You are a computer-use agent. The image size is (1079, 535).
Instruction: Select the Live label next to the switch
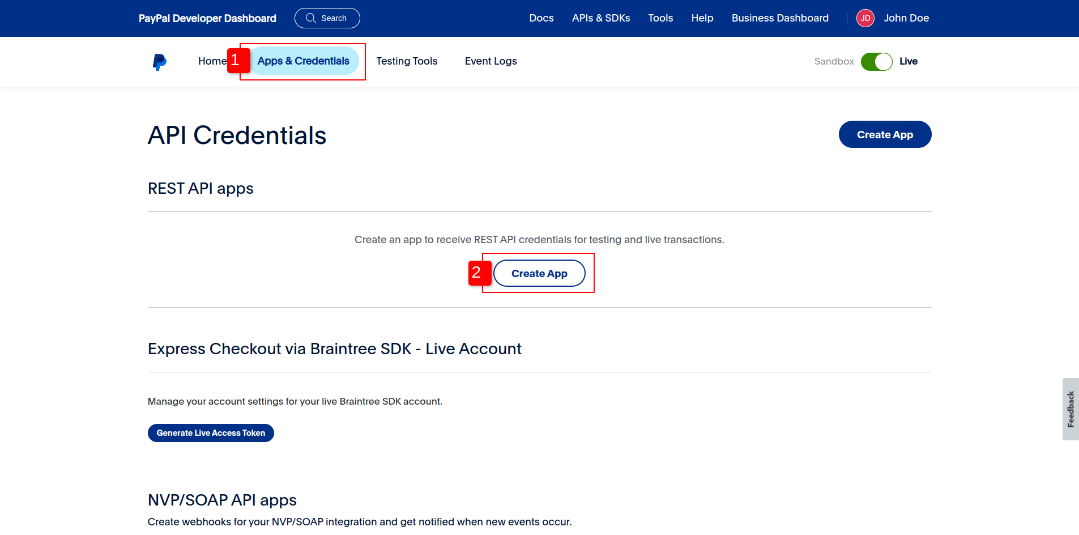pyautogui.click(x=908, y=61)
